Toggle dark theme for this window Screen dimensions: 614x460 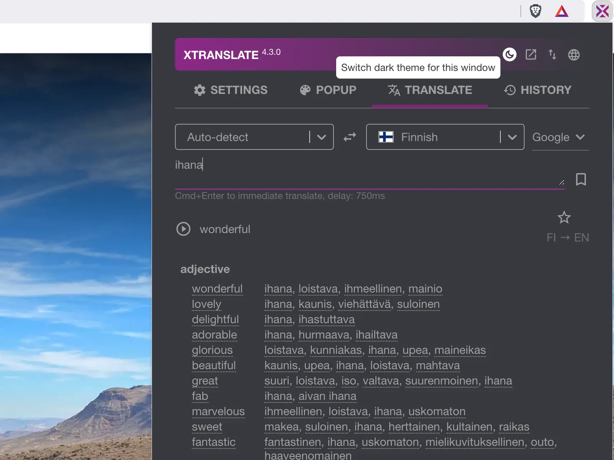coord(510,54)
